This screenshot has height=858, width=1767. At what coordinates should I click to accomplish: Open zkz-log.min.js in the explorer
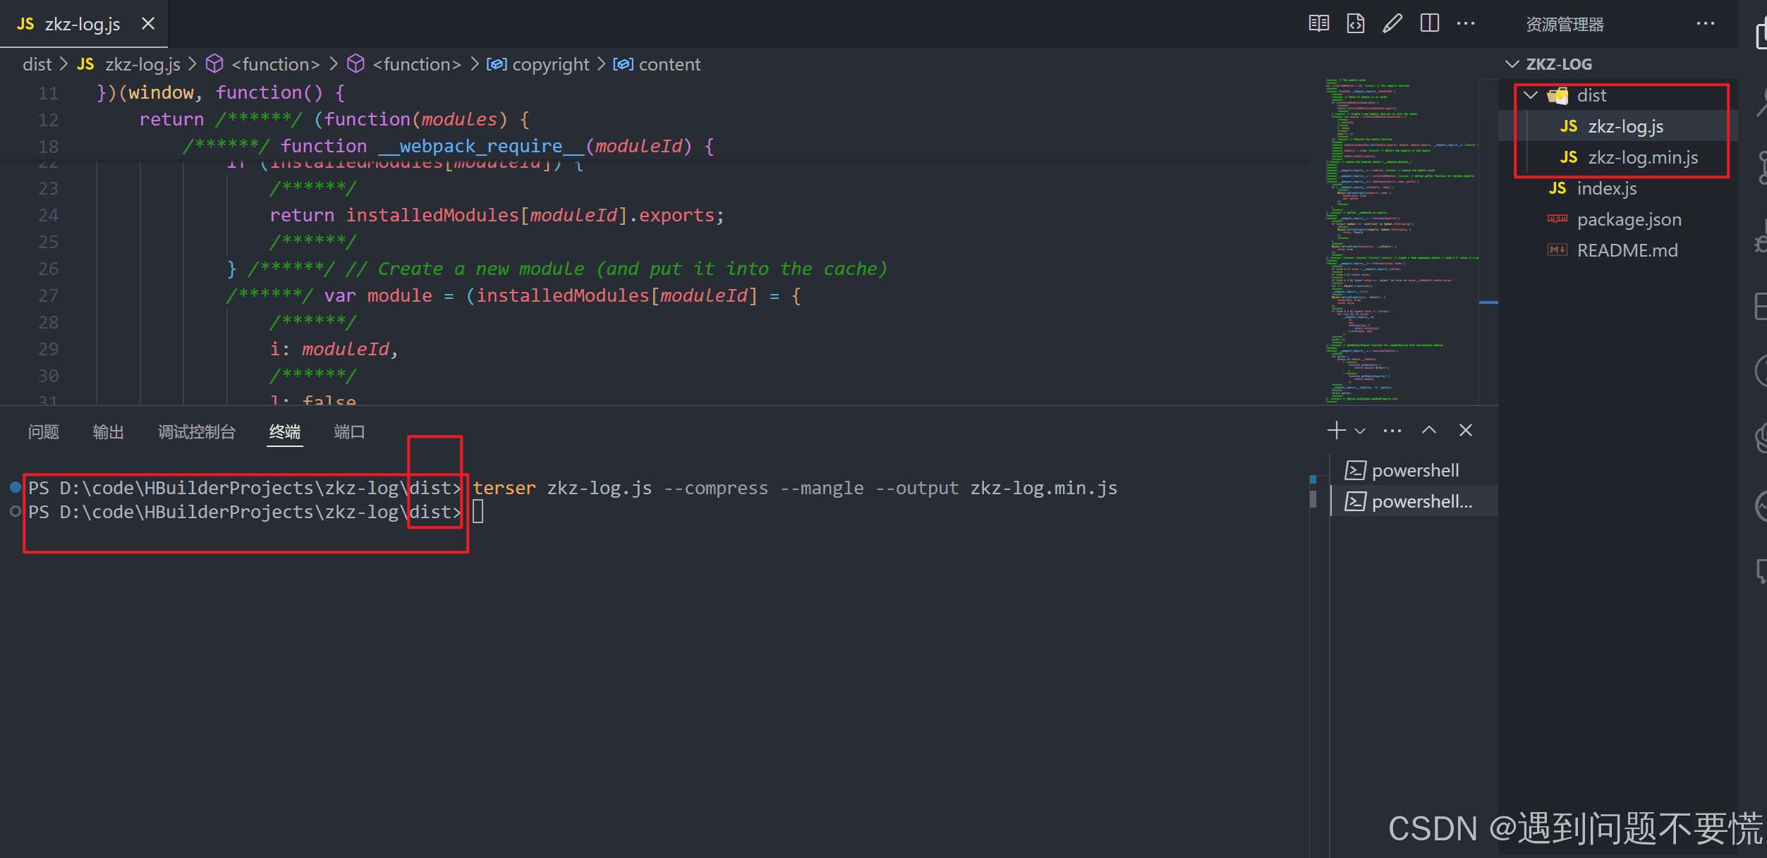[1642, 157]
